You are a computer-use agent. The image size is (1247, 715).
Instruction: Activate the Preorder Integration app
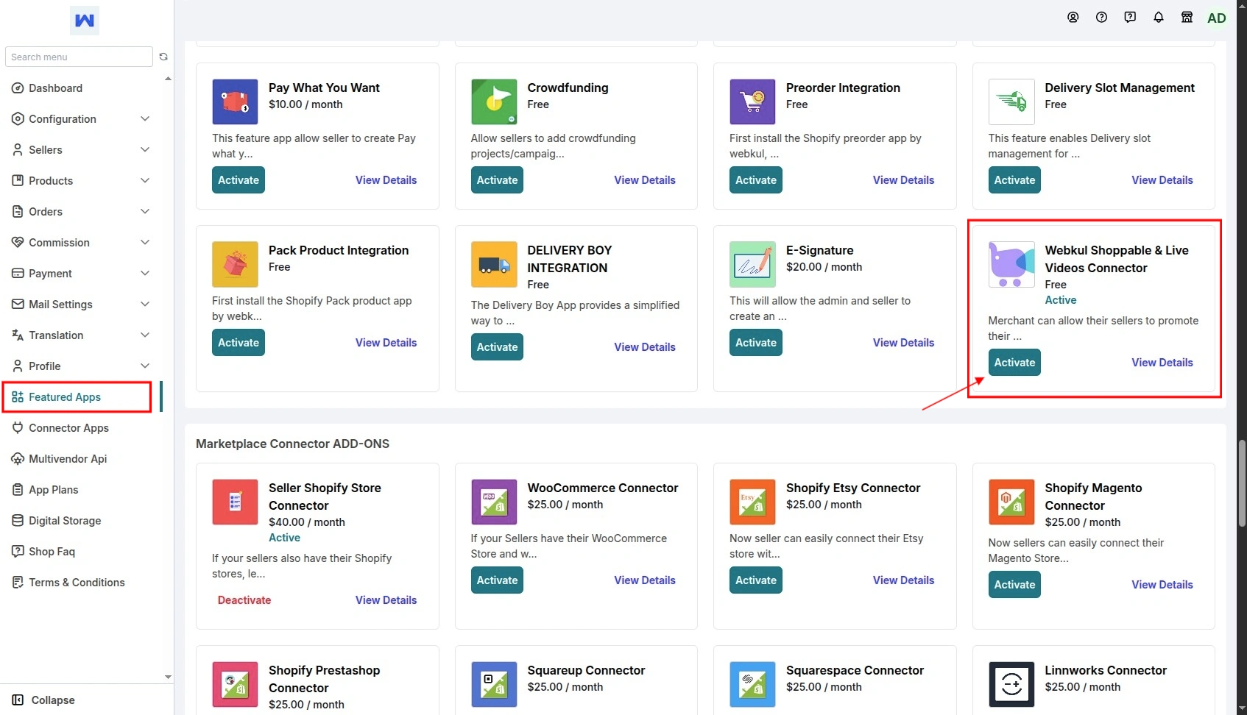[756, 180]
